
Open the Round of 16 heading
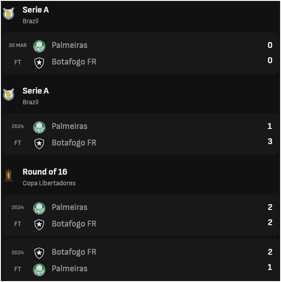tap(45, 172)
